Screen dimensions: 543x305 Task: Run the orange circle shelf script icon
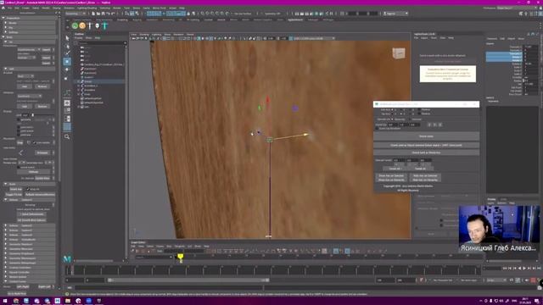pyautogui.click(x=82, y=25)
